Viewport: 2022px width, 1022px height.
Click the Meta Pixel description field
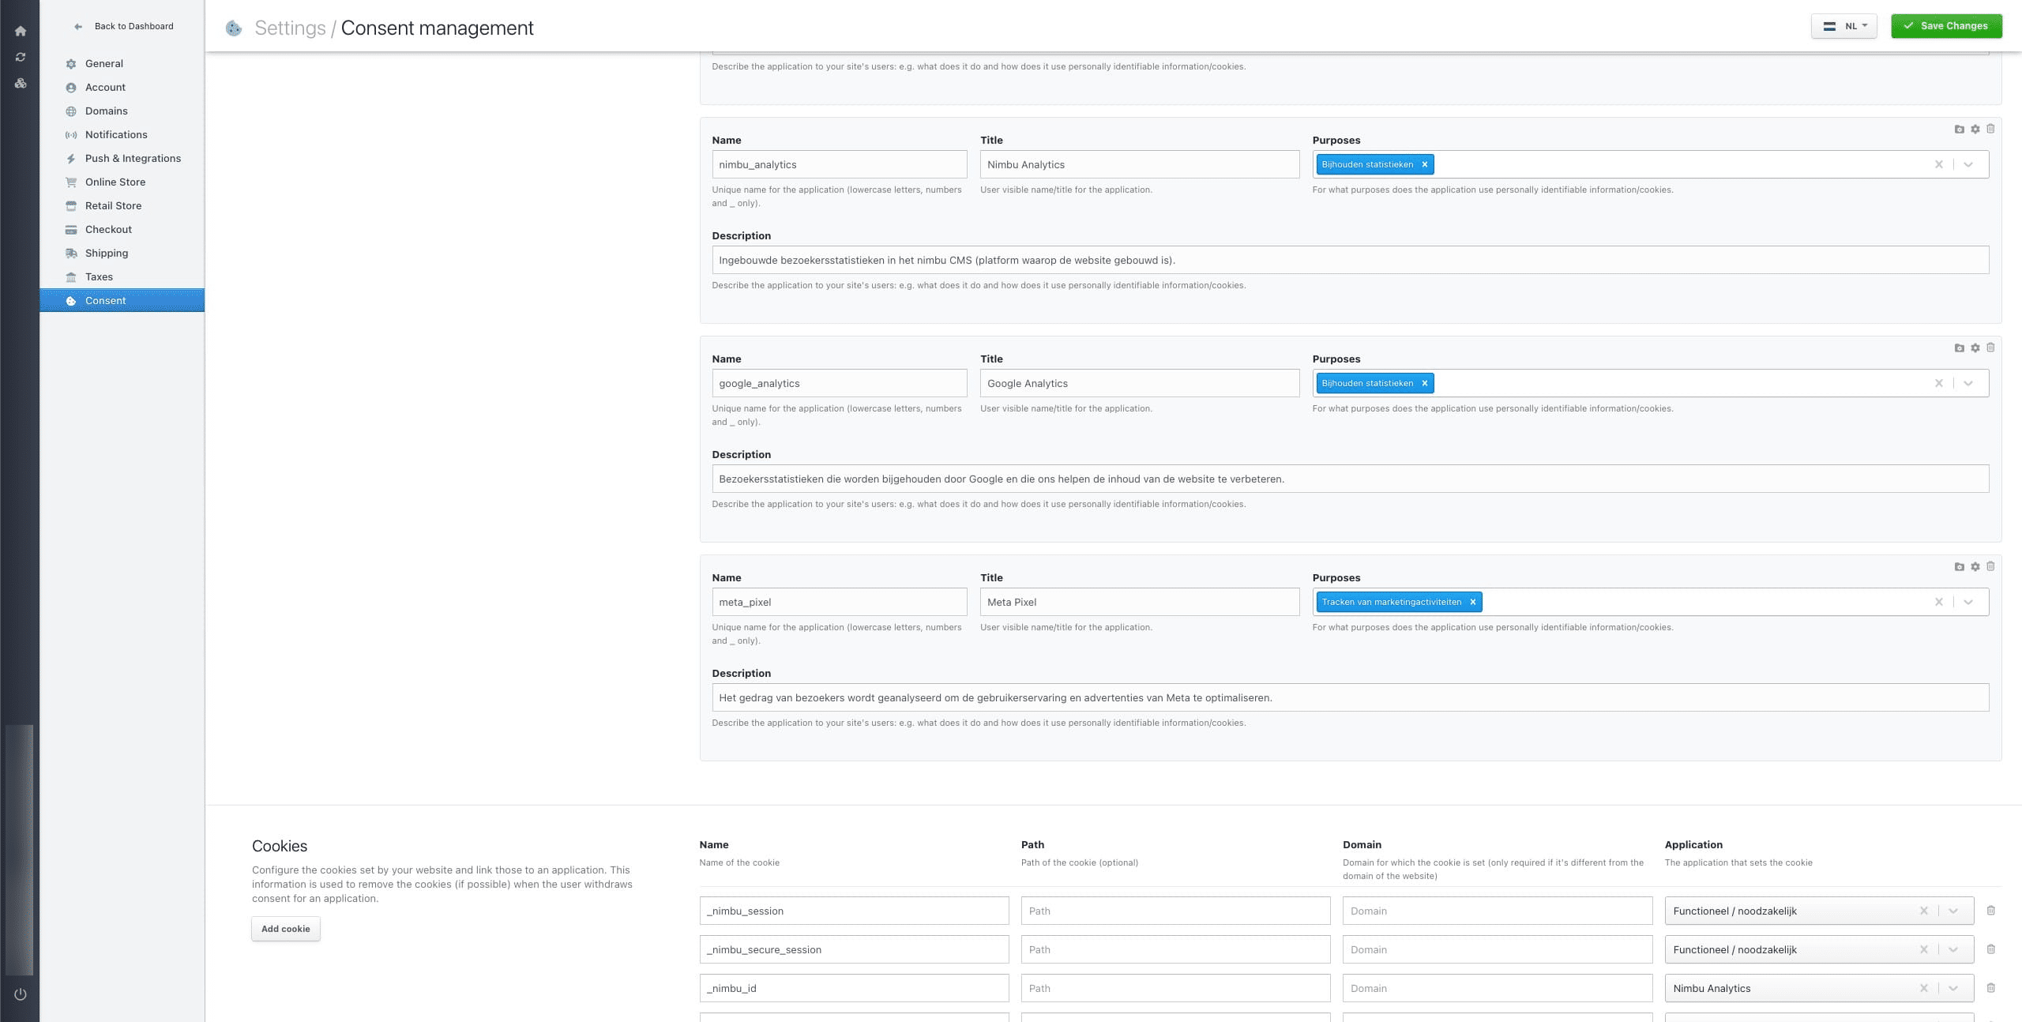click(x=1350, y=697)
